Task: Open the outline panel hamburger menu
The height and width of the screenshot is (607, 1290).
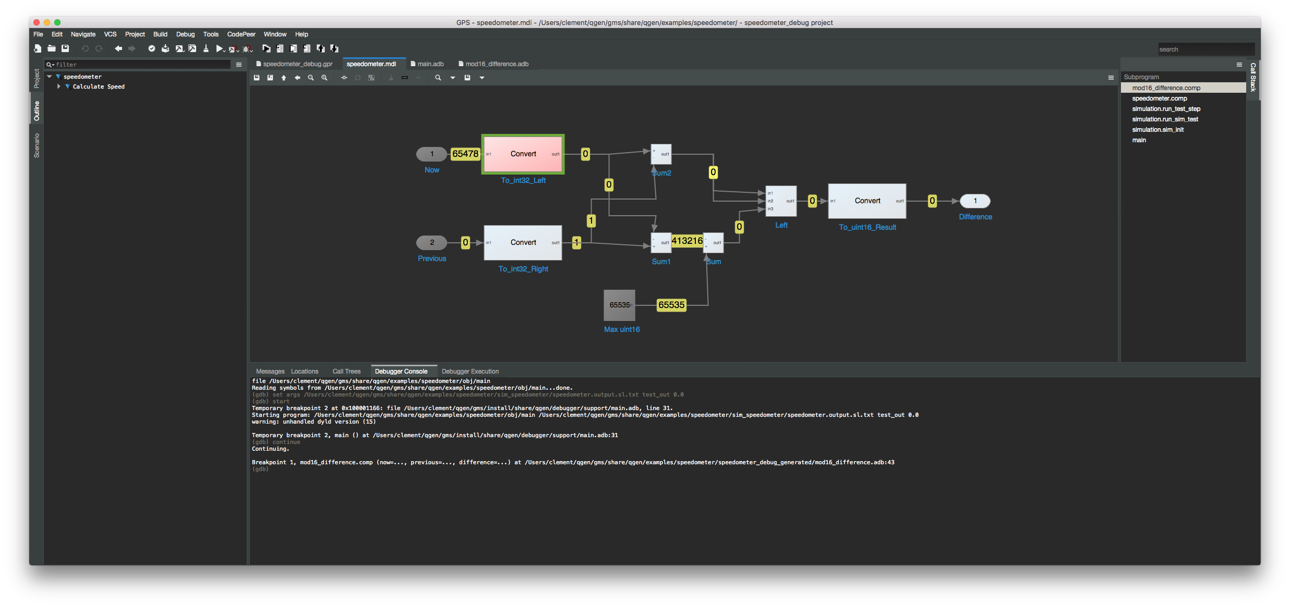Action: coord(239,65)
